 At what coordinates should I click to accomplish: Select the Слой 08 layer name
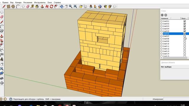pos(166,39)
